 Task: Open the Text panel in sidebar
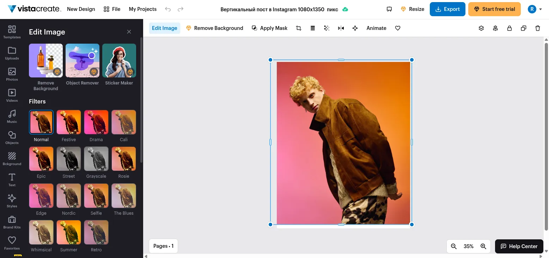click(x=12, y=180)
